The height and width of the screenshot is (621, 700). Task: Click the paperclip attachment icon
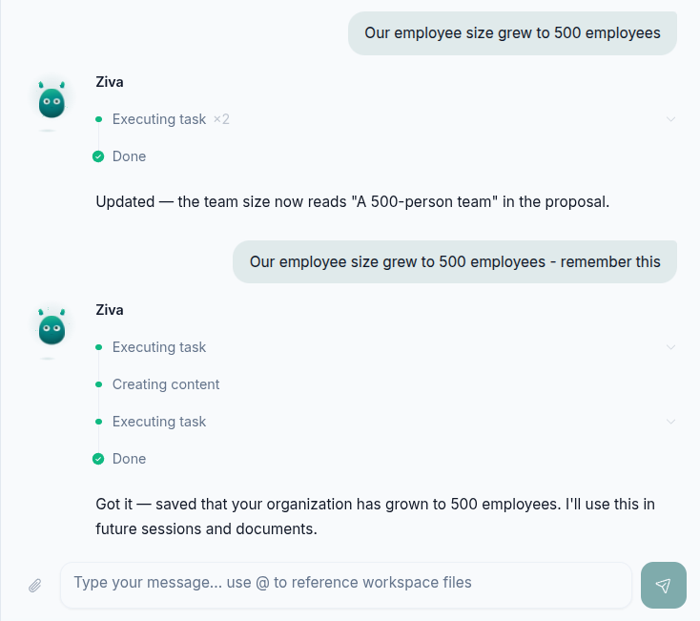pos(35,586)
